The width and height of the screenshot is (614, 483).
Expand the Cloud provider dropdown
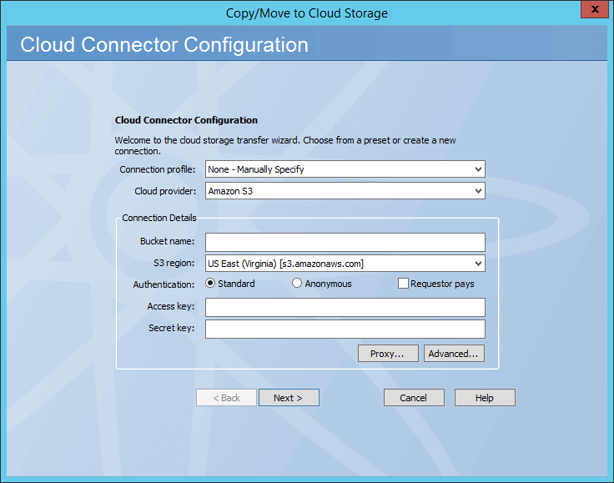345,191
